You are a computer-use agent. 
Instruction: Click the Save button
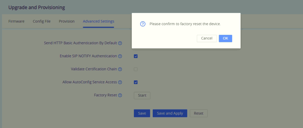pyautogui.click(x=142, y=113)
